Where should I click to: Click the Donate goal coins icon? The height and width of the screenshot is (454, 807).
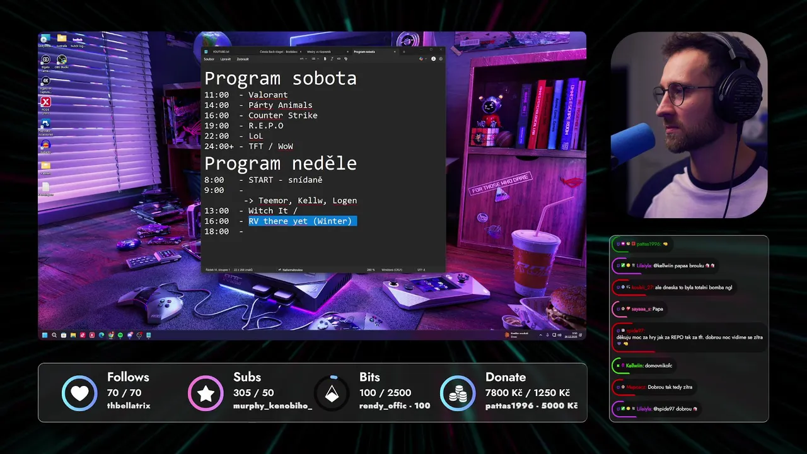[458, 393]
